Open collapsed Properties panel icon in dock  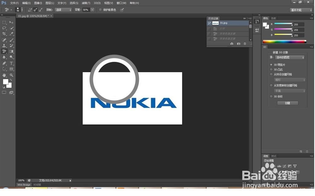click(257, 30)
